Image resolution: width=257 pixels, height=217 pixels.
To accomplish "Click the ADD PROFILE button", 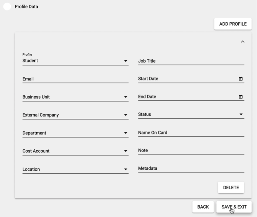I will (233, 24).
